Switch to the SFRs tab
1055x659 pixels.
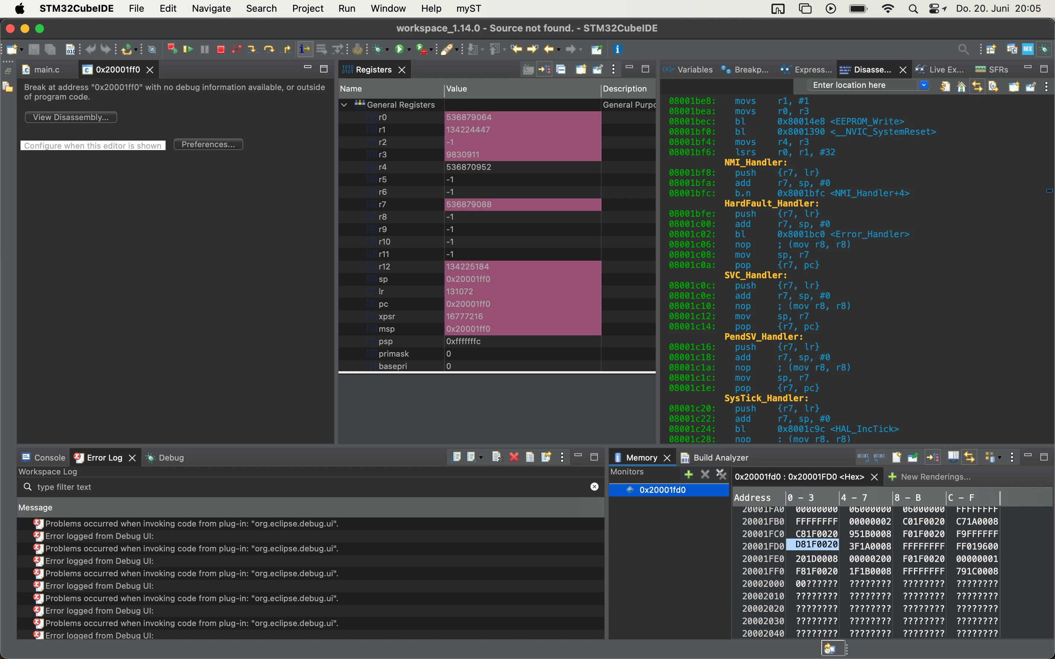coord(992,70)
